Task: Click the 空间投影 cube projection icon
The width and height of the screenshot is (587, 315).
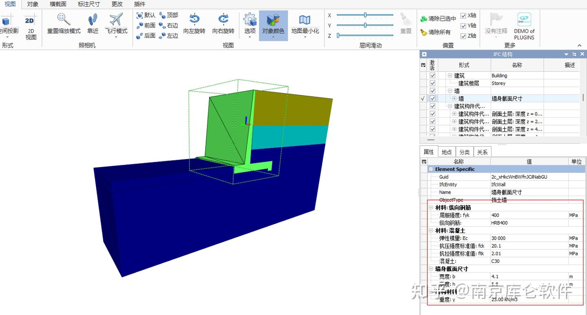Action: point(6,21)
